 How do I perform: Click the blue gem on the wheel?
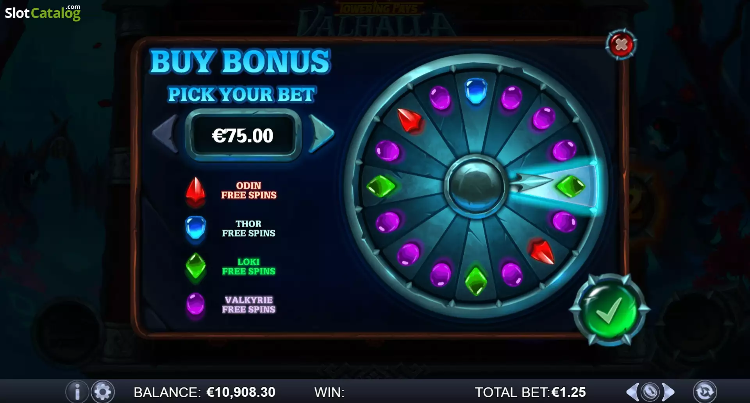click(x=476, y=91)
